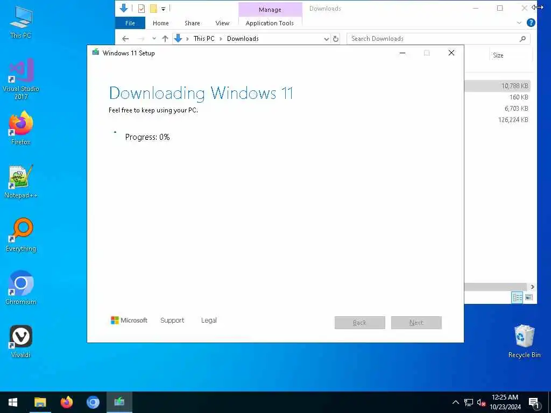Image resolution: width=551 pixels, height=413 pixels.
Task: Click the Downloads arrow icon in title bar
Action: click(123, 8)
